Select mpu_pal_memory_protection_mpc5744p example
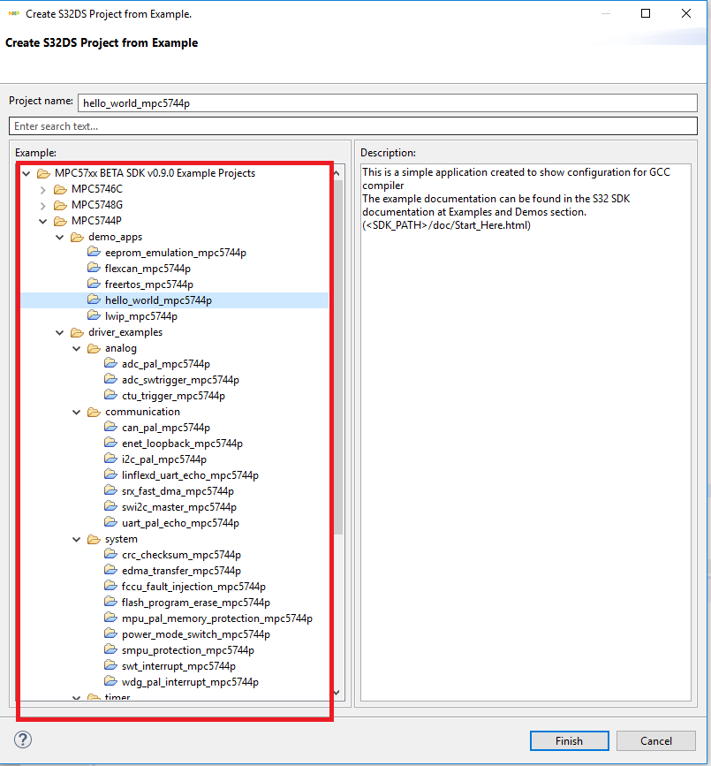This screenshot has width=711, height=766. (x=216, y=618)
